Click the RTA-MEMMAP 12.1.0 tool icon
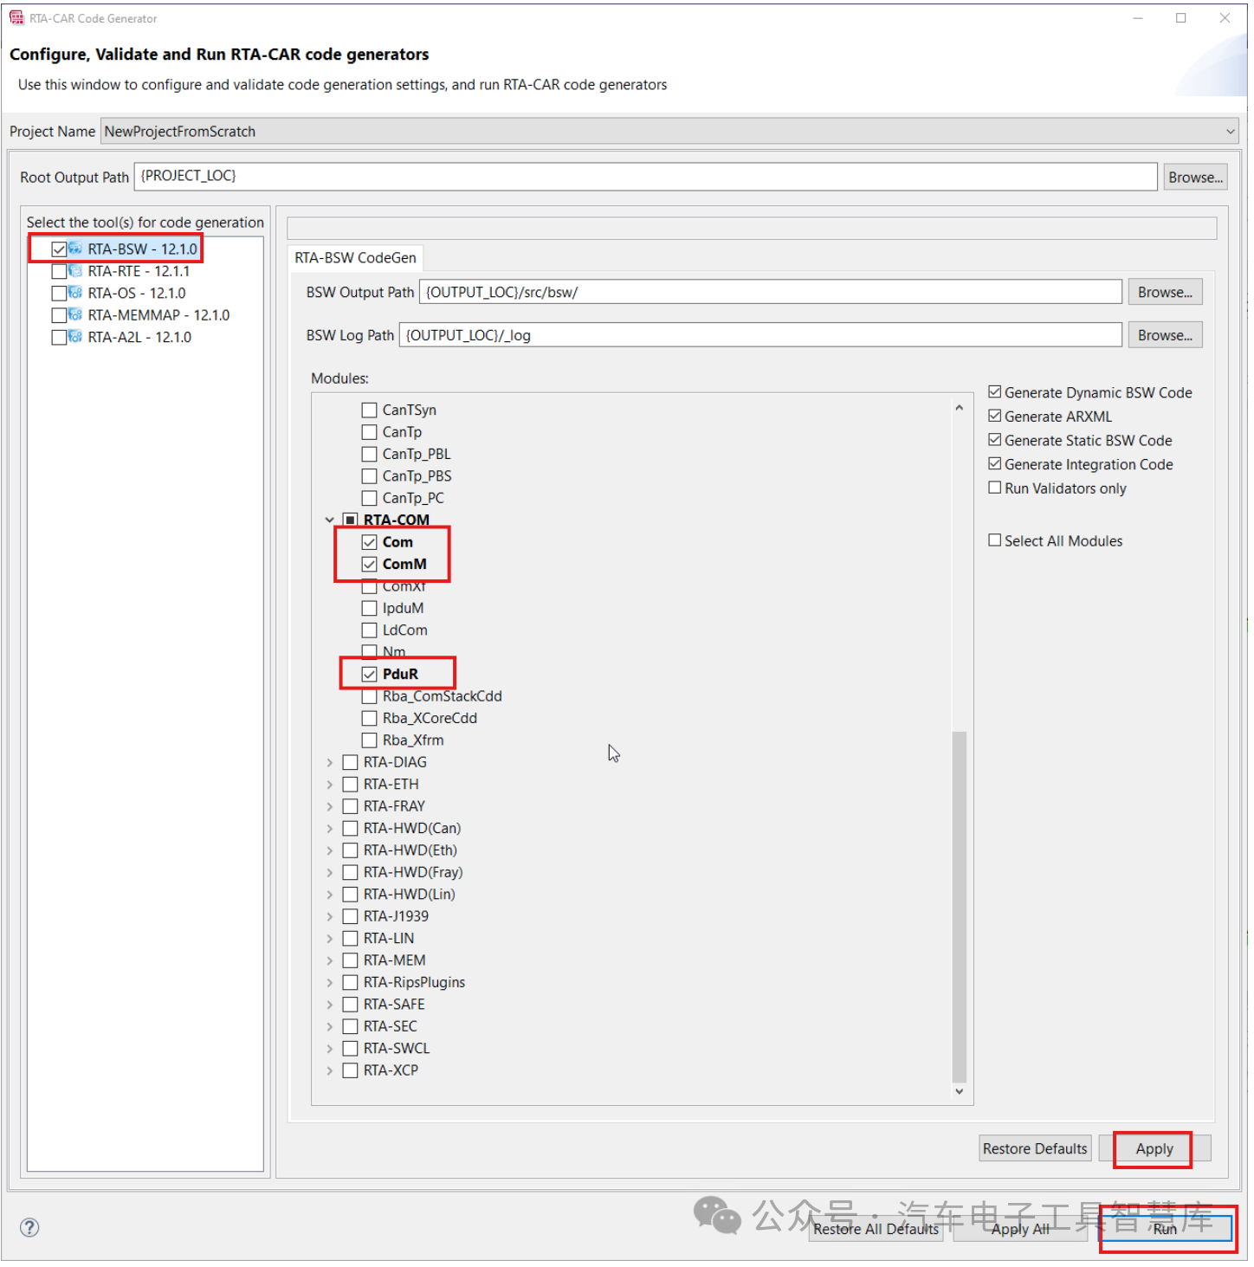1254x1267 pixels. tap(75, 315)
